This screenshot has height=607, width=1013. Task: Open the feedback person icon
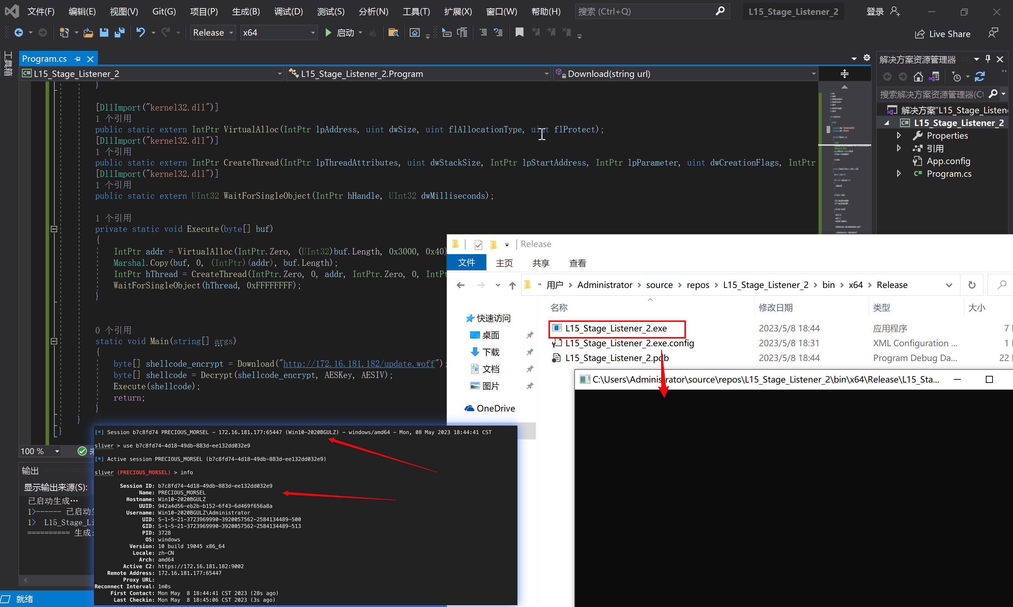coord(993,33)
